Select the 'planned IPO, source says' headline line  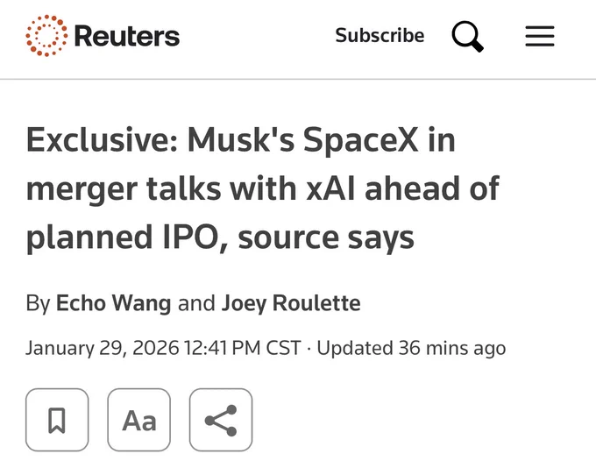point(220,237)
